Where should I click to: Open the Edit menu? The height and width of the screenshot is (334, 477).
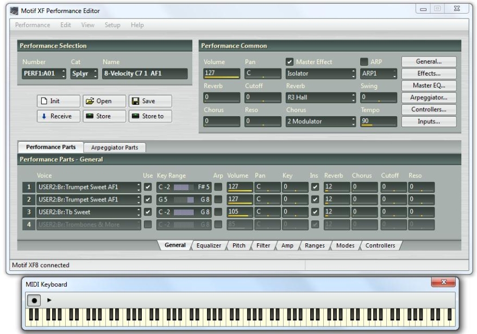click(x=65, y=25)
